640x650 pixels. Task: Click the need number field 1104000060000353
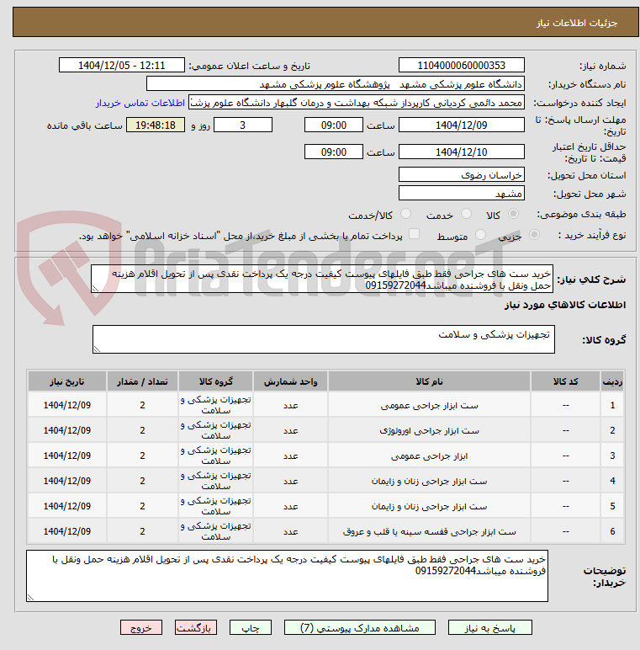(x=462, y=66)
